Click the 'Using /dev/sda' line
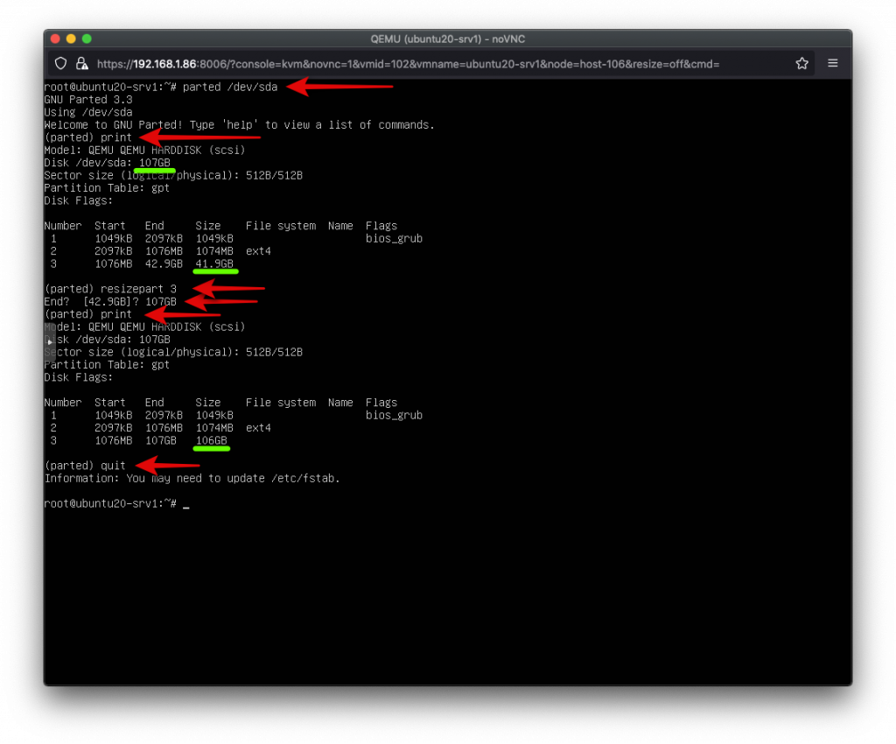 point(88,112)
